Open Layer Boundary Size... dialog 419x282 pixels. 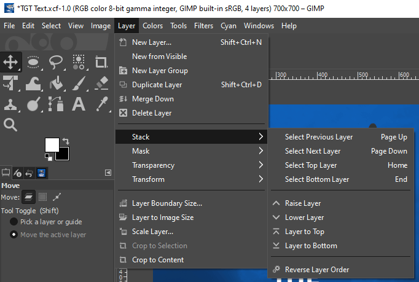tap(191, 203)
